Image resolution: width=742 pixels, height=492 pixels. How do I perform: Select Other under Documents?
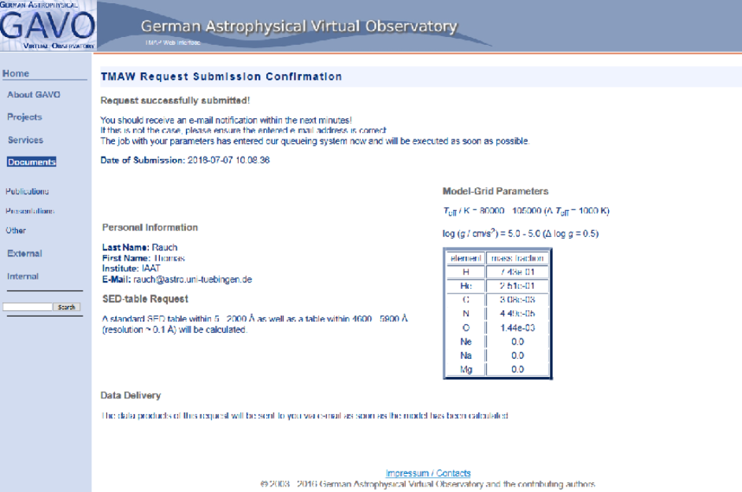tap(16, 231)
